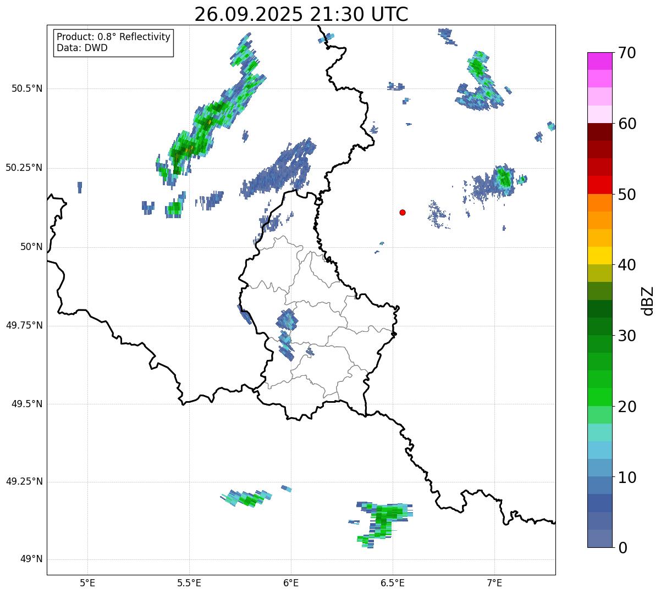Click the bright red colorbar segment above 50

pyautogui.click(x=599, y=185)
